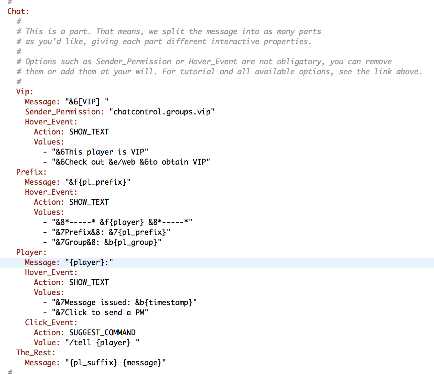The image size is (434, 374).
Task: Click the "&f{pl_prefix}" message value
Action: click(x=98, y=182)
